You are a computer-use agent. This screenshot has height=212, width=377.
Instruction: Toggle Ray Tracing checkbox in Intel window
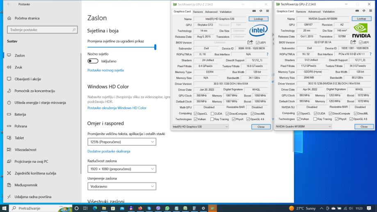tap(212, 119)
